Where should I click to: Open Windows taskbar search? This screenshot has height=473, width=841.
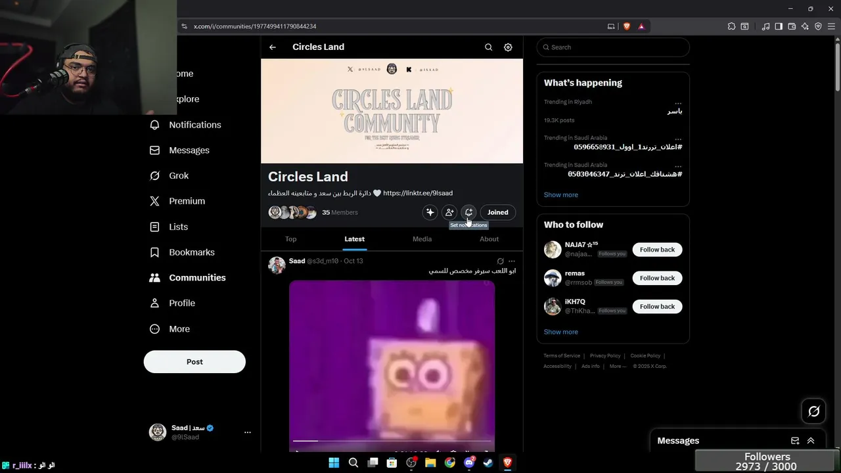point(353,462)
